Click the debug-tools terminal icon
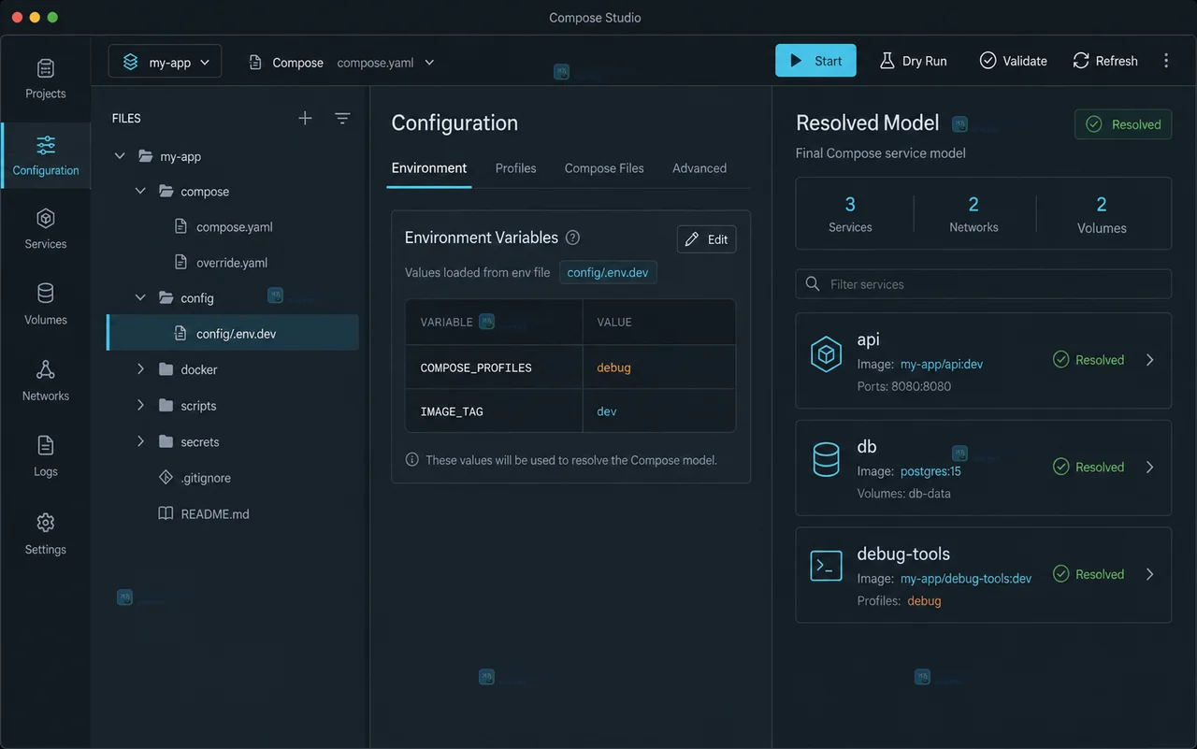Image resolution: width=1197 pixels, height=749 pixels. pos(826,566)
